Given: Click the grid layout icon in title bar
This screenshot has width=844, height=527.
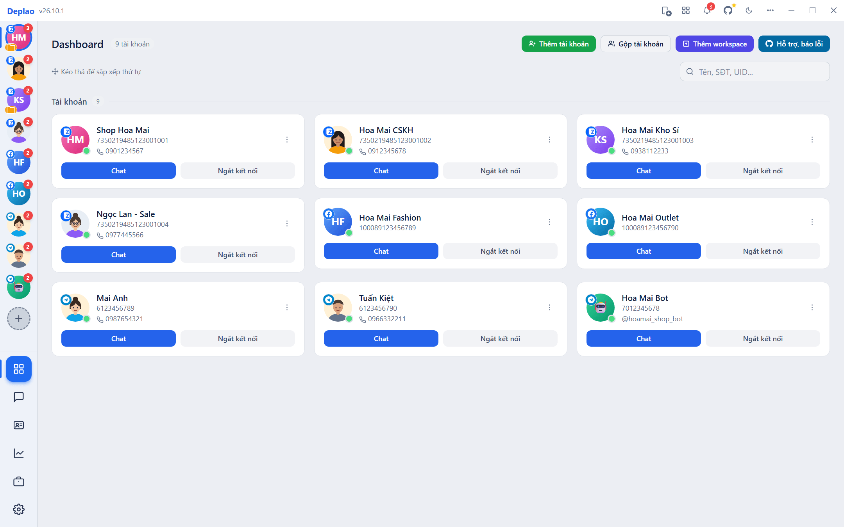Looking at the screenshot, I should (x=686, y=11).
